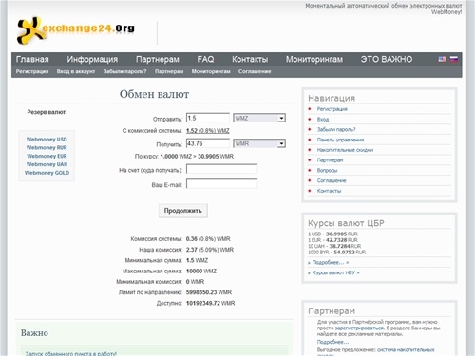
Task: Click Регистрация in the submenu bar
Action: coord(32,71)
